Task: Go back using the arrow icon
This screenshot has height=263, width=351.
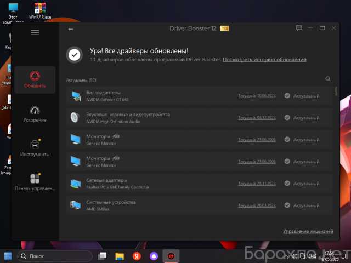Action: [x=71, y=29]
